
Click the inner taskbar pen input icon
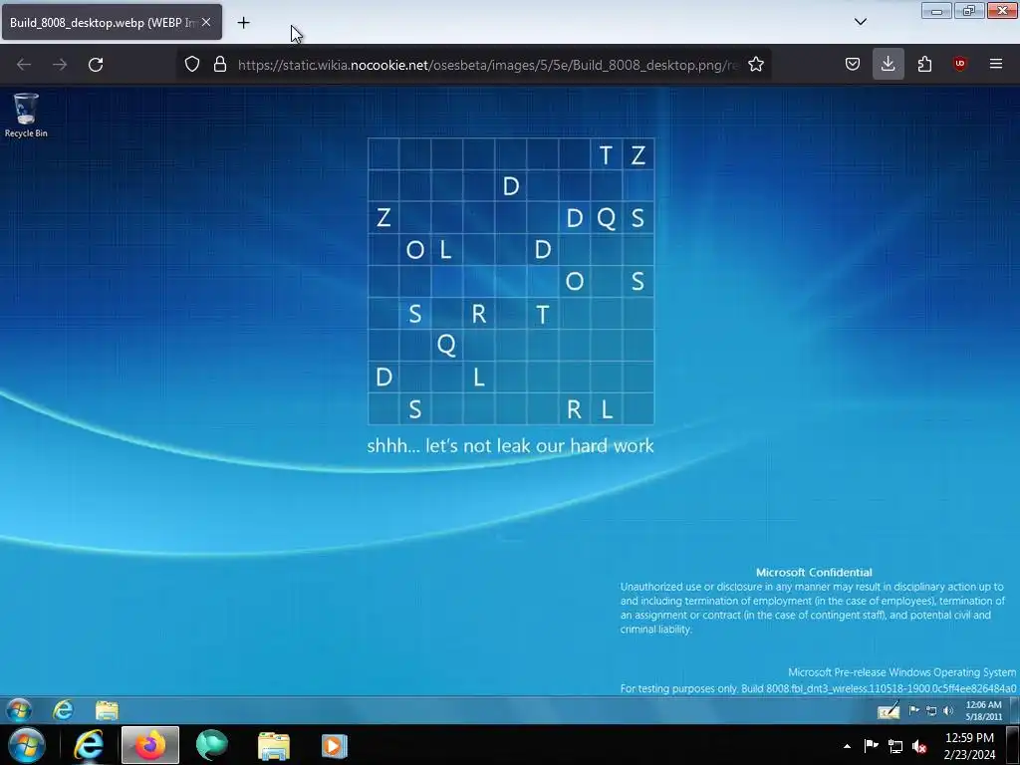tap(889, 710)
